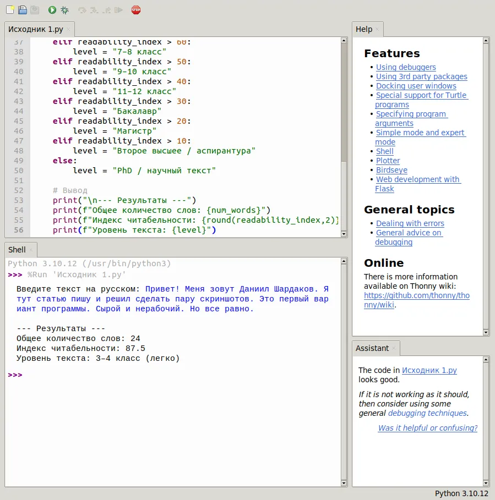Open the Thonny wiki GitHub link

[417, 300]
